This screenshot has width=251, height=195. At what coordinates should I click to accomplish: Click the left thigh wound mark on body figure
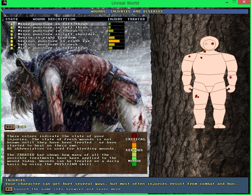pyautogui.click(x=197, y=96)
